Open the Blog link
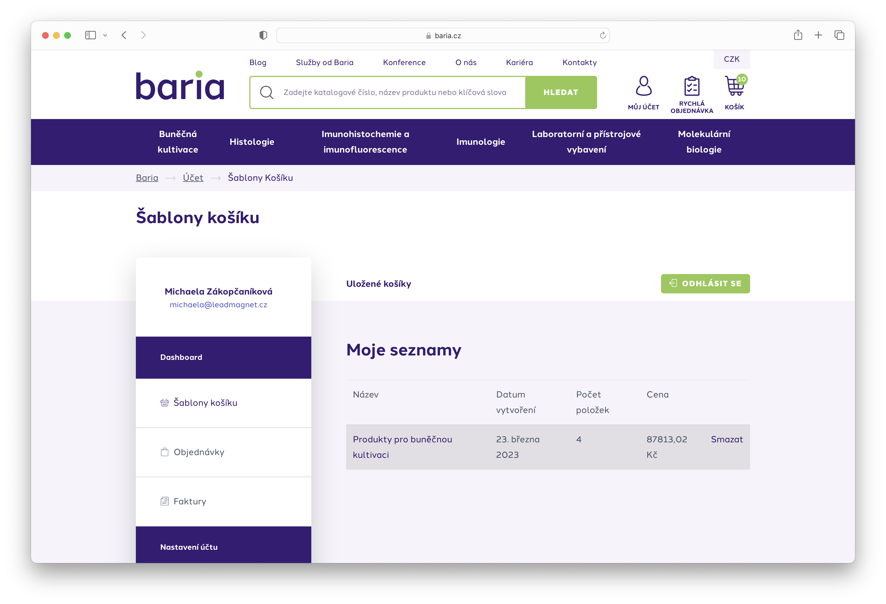The width and height of the screenshot is (886, 604). [x=258, y=63]
